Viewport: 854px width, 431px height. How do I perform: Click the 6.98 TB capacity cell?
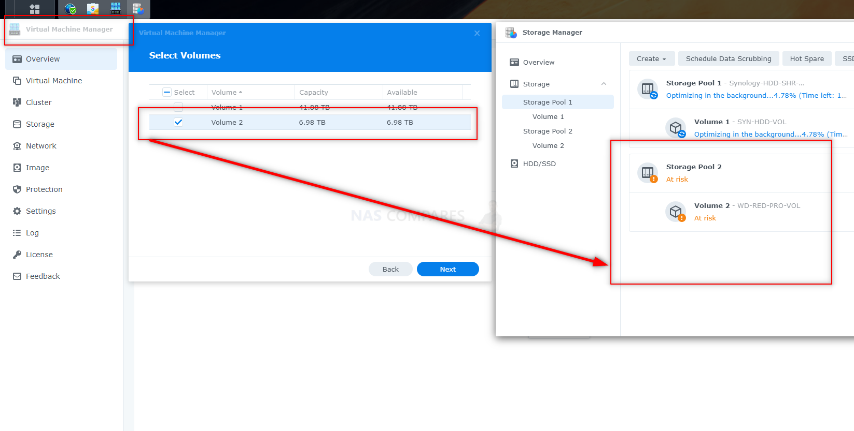click(x=312, y=123)
